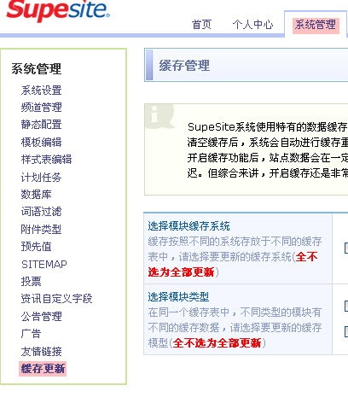
Task: Click the 系统管理 sidebar heading
Action: click(37, 69)
